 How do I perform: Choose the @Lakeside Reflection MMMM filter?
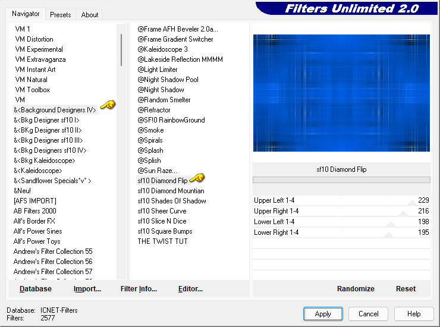pyautogui.click(x=180, y=59)
